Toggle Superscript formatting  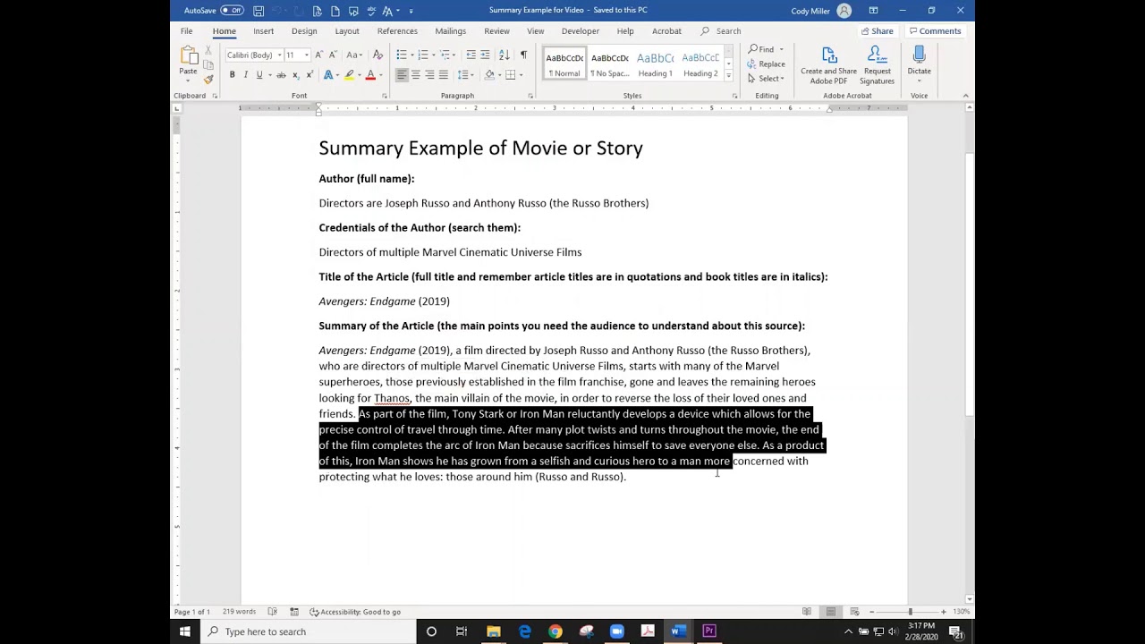coord(309,75)
